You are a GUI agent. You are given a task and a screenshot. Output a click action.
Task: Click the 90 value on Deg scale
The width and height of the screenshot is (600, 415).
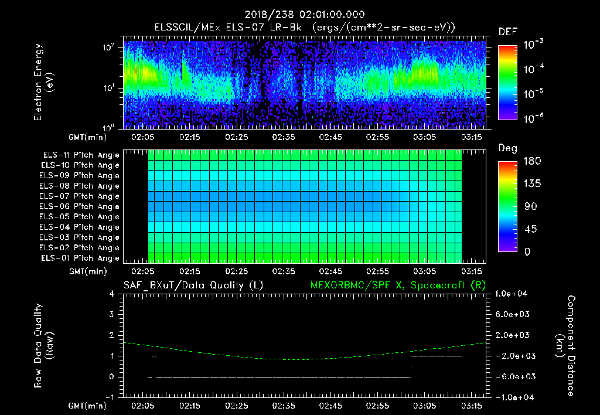coord(530,206)
